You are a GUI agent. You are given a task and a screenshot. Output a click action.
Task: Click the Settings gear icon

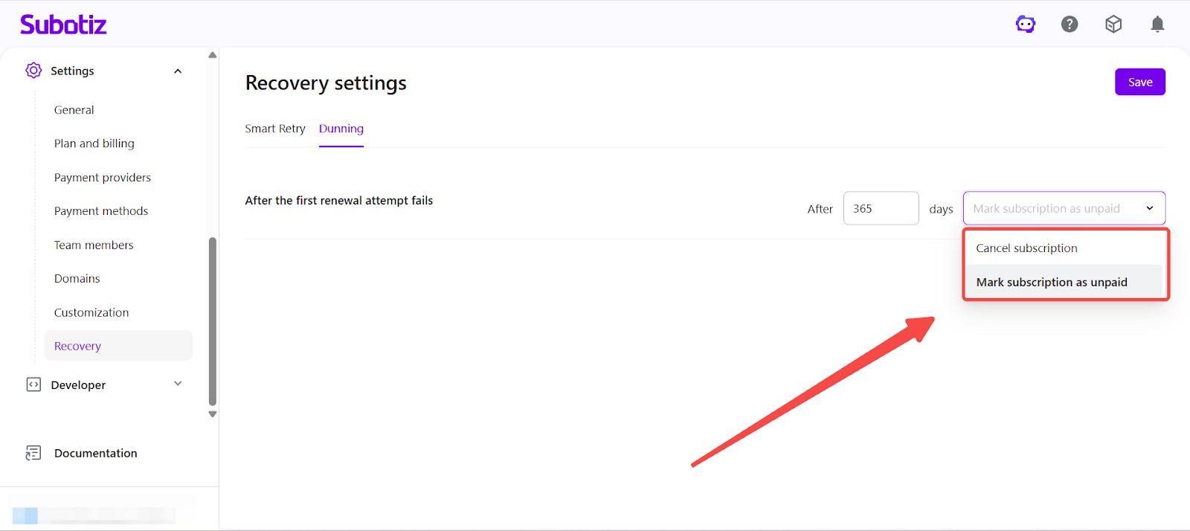(33, 71)
